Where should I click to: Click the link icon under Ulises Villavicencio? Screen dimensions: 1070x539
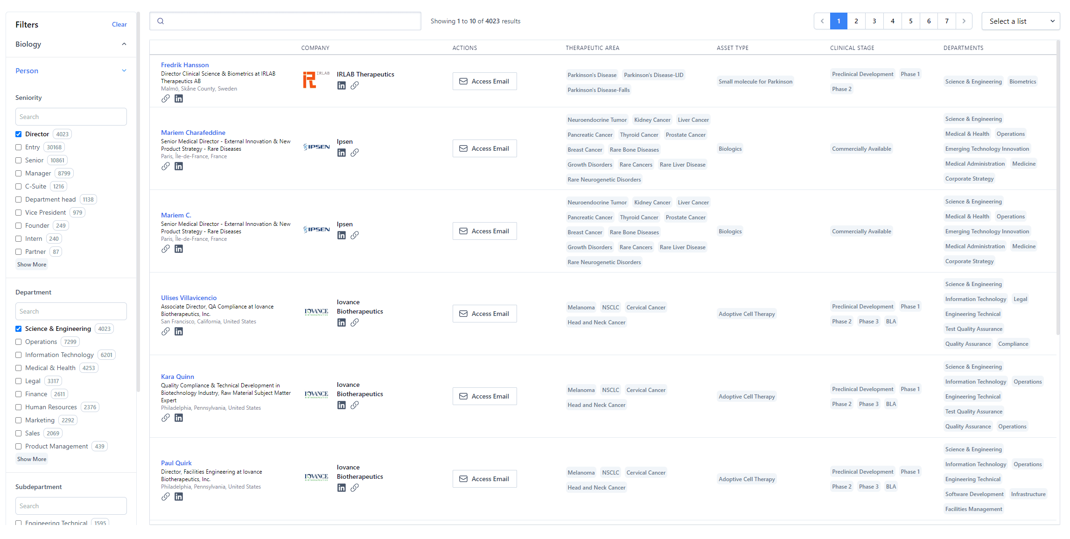[x=166, y=331]
